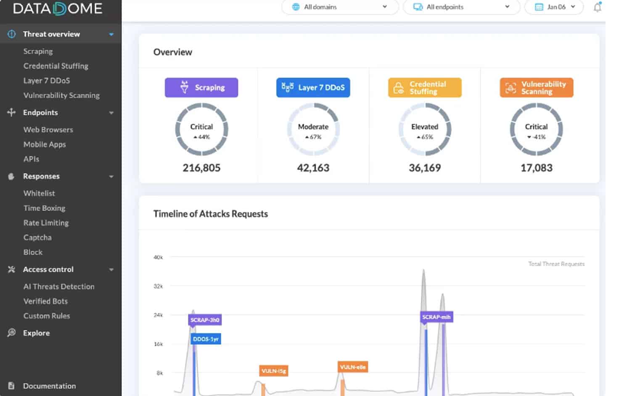Screen dimensions: 619x396
Task: Open the notification bell
Action: (597, 7)
